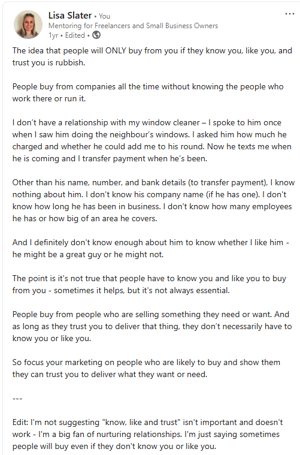Image resolution: width=300 pixels, height=455 pixels.
Task: Click the Lisa Slater author name
Action: coord(70,15)
